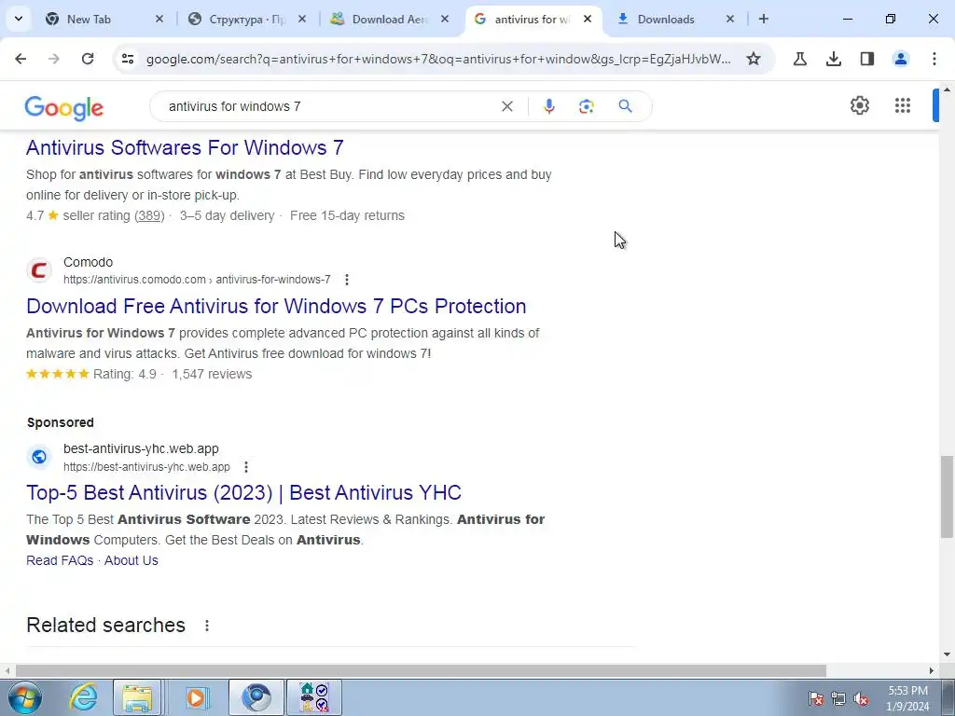Switch to the Downloads tab

click(x=675, y=19)
